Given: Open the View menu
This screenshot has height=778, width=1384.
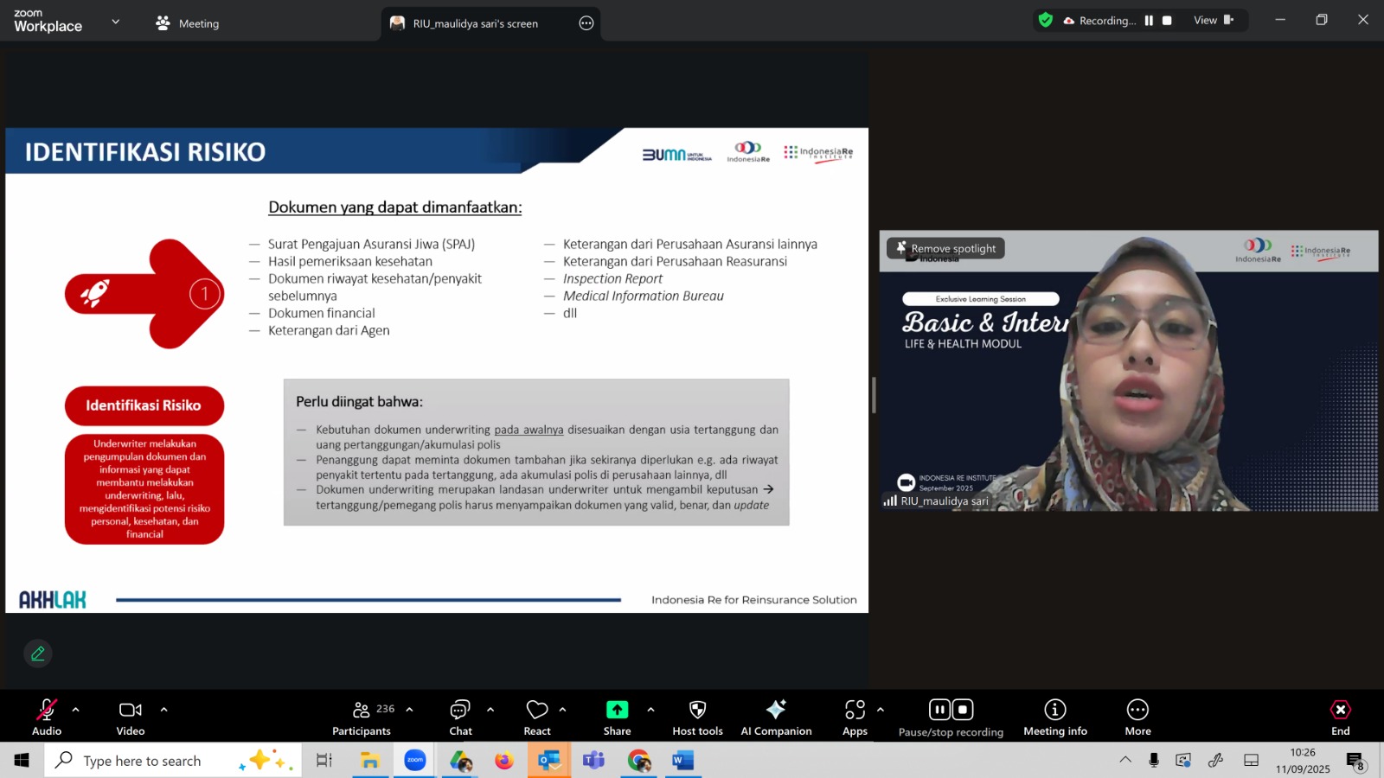Looking at the screenshot, I should pyautogui.click(x=1213, y=21).
